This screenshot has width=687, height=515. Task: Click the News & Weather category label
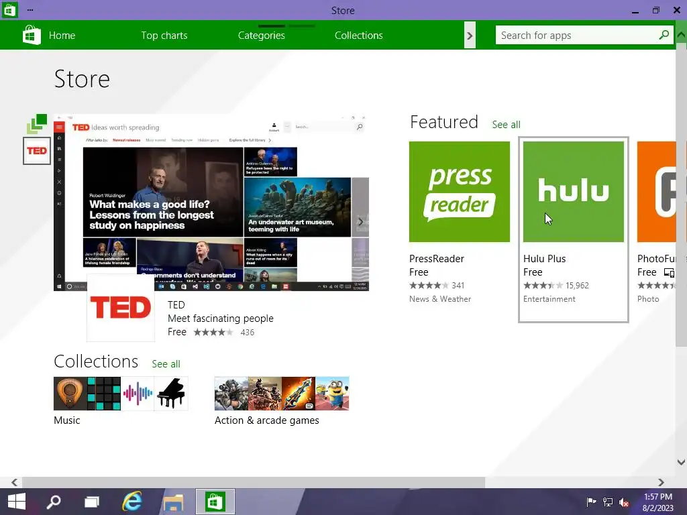tap(440, 299)
